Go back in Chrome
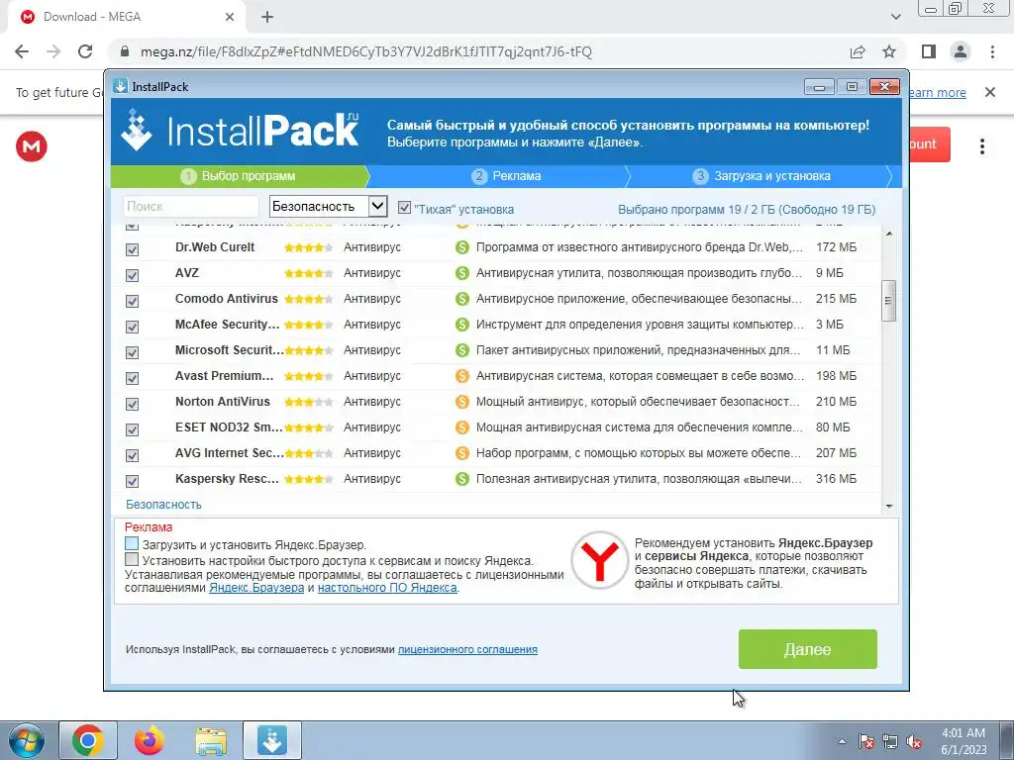This screenshot has height=760, width=1014. (22, 51)
